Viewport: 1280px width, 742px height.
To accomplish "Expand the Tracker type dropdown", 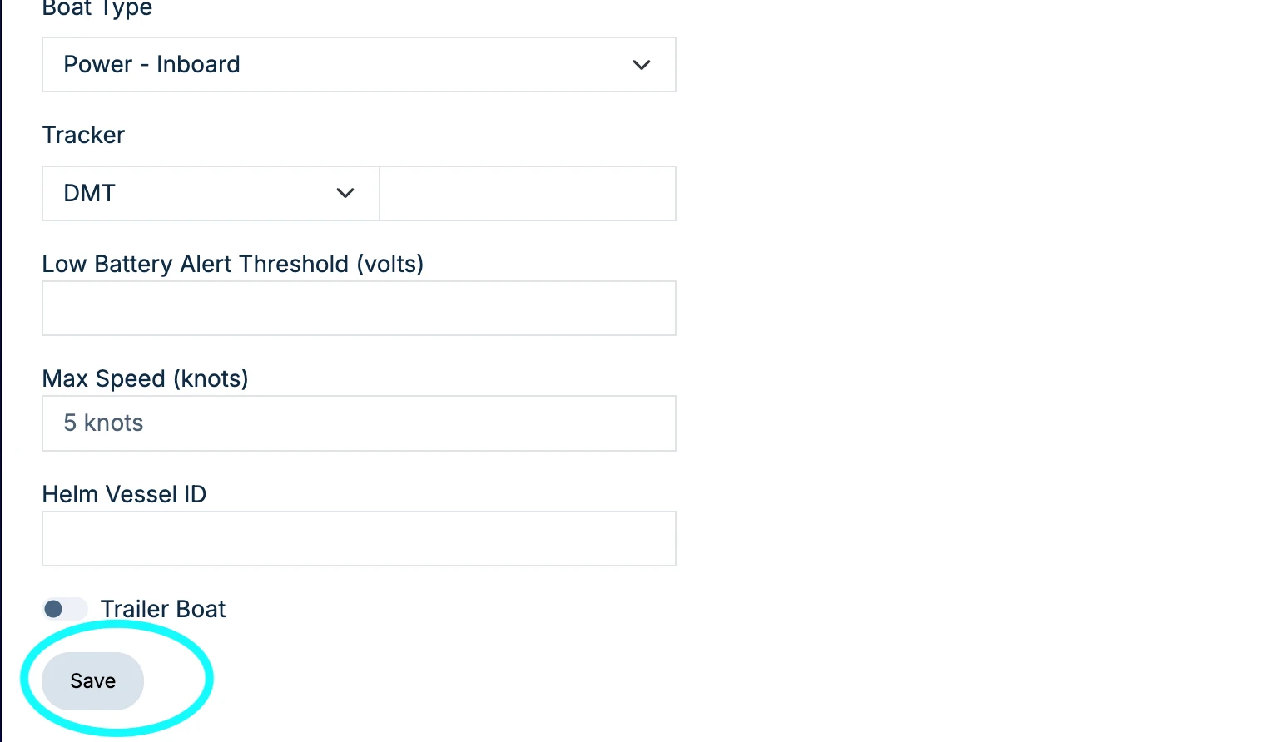I will (211, 193).
